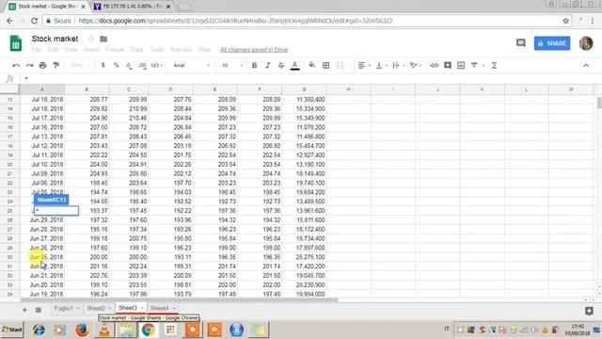
Task: Click the Stock market title
Action: 55,39
